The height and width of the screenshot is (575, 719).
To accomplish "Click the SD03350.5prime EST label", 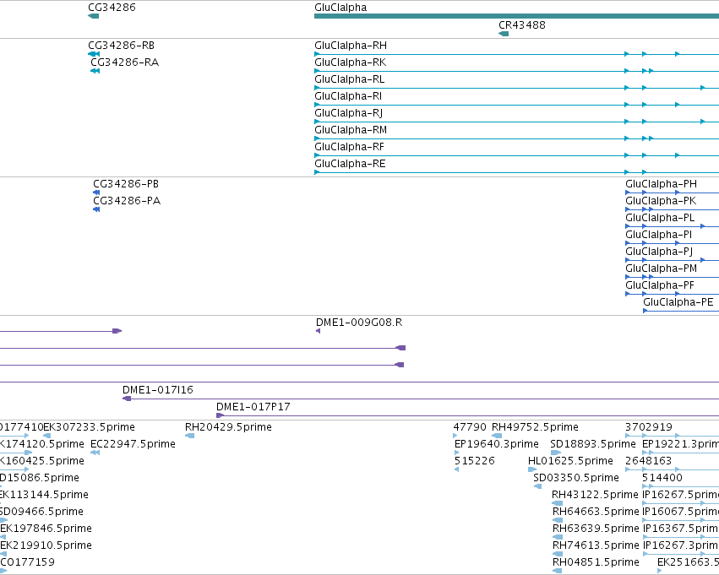I will click(x=576, y=478).
